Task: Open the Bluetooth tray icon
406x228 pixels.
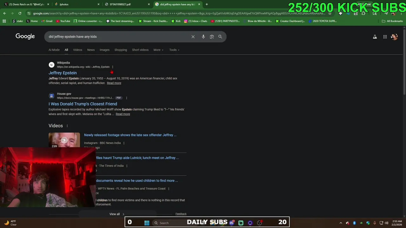Action: 354,223
